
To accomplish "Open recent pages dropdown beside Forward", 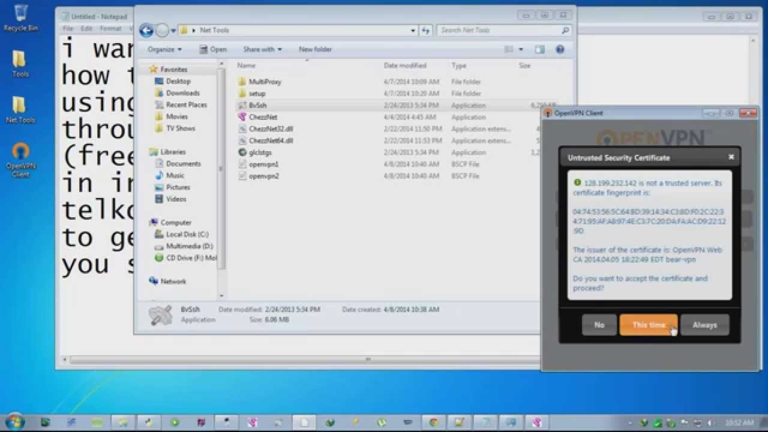I will (x=173, y=30).
